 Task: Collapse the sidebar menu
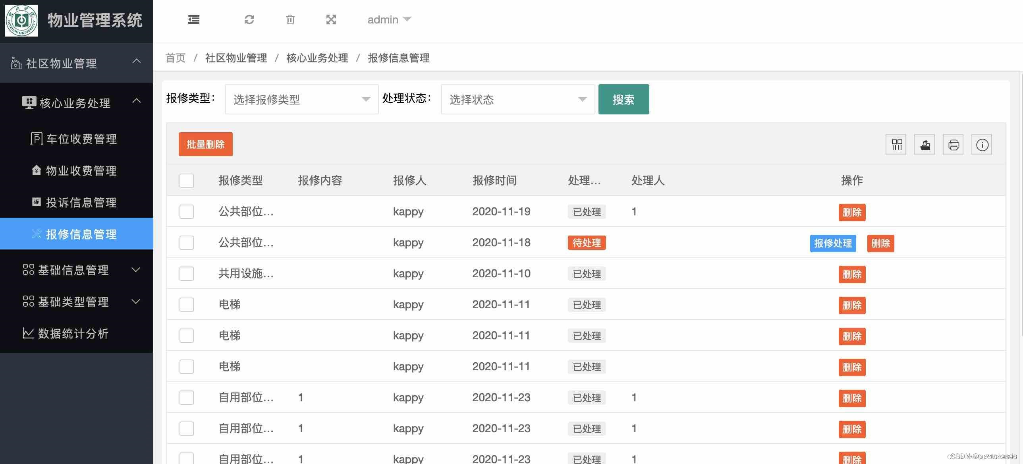tap(193, 19)
